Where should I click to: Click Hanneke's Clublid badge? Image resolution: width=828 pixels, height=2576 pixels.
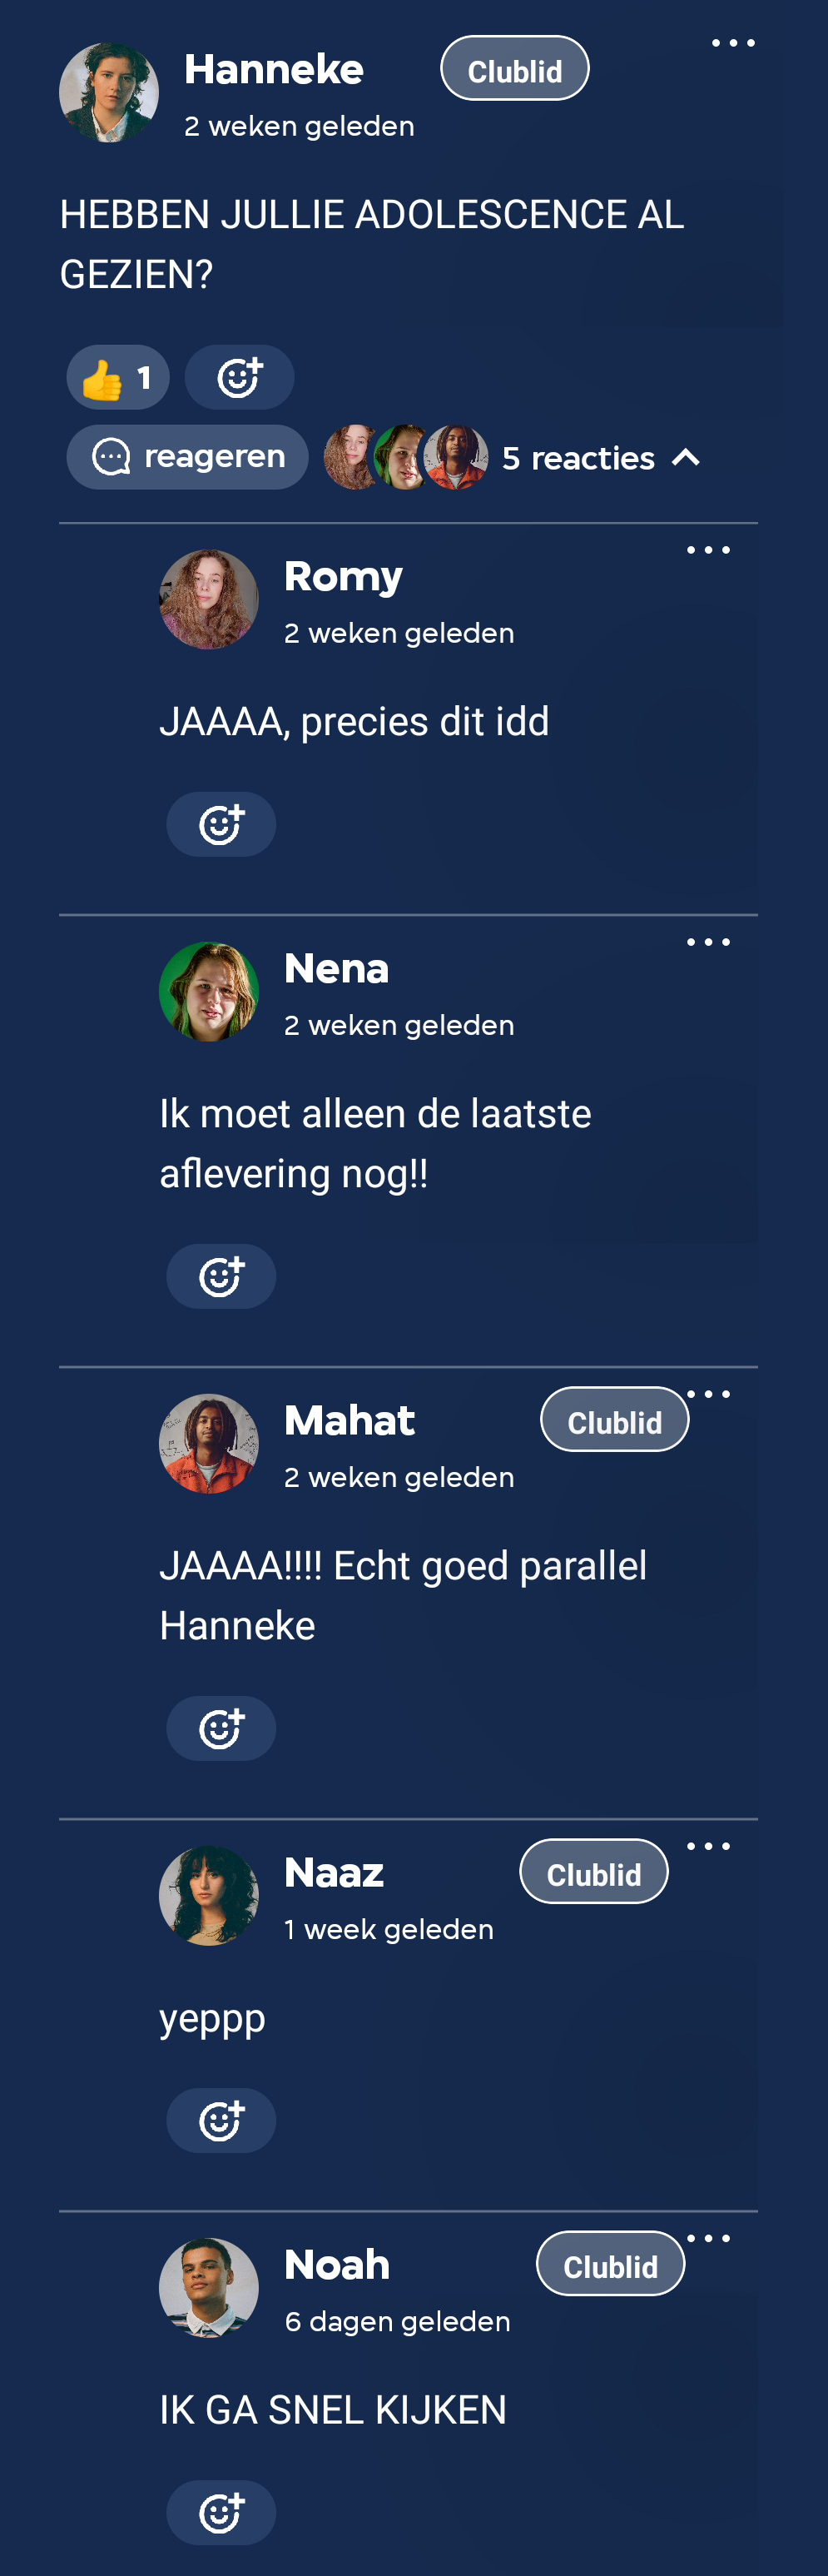pos(514,69)
